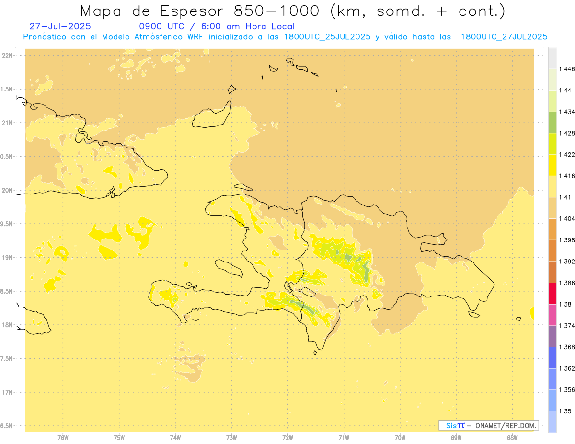Select the light gray legend swatch above 1.446
Viewport: 575px width, 444px height.
pyautogui.click(x=552, y=58)
